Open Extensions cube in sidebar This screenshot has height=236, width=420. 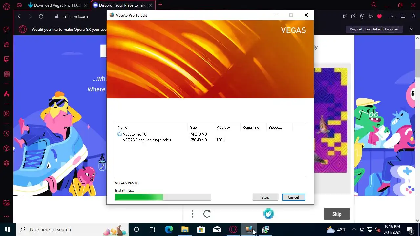[x=7, y=148]
